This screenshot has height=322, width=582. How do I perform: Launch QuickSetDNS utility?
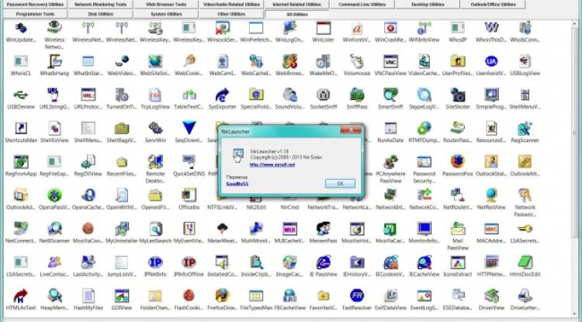(x=189, y=162)
